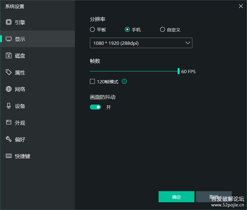Click the info icon beside 120帧模式
Screen dimensions: 247x210
pos(124,82)
